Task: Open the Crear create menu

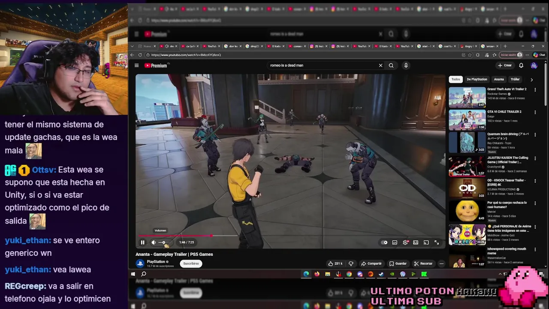Action: pyautogui.click(x=505, y=65)
